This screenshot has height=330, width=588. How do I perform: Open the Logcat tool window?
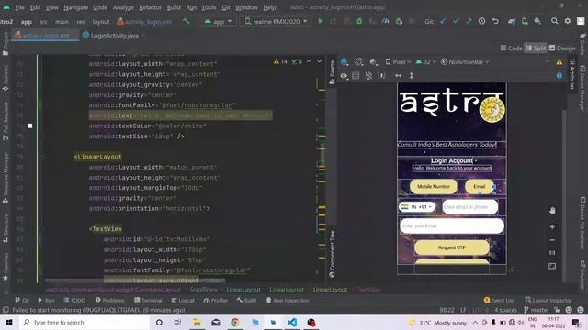[x=183, y=300]
